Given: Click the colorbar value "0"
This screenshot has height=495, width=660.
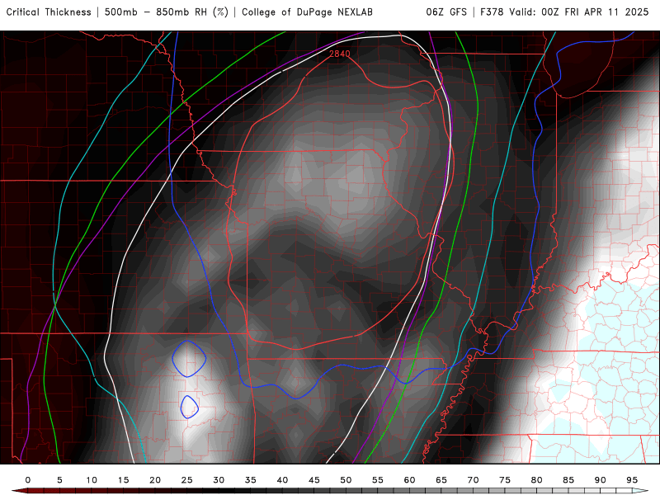Looking at the screenshot, I should [x=28, y=480].
